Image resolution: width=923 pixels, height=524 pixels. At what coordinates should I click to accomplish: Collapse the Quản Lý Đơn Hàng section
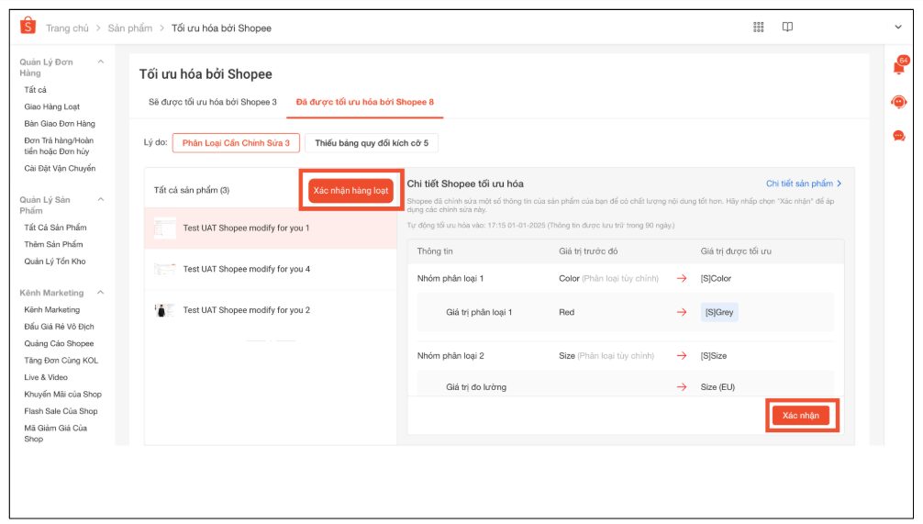coord(101,61)
